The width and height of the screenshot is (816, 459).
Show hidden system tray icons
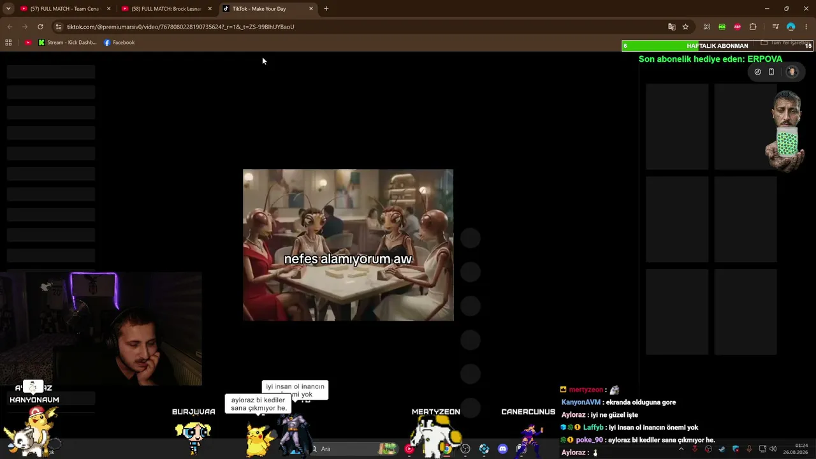(681, 449)
